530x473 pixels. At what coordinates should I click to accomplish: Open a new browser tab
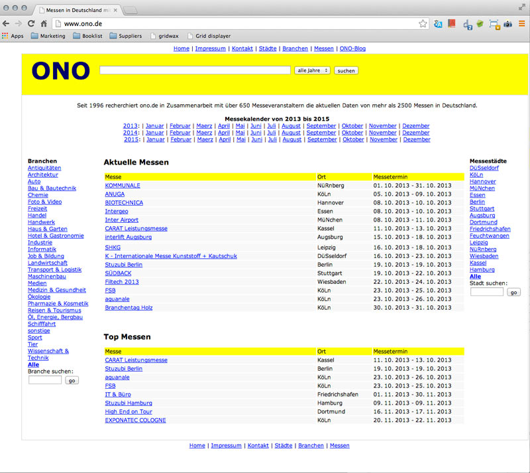pos(130,11)
